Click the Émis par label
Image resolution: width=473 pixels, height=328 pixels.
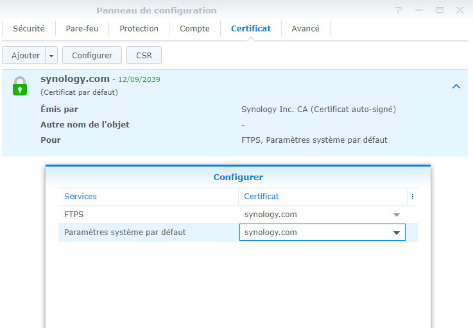tap(59, 110)
